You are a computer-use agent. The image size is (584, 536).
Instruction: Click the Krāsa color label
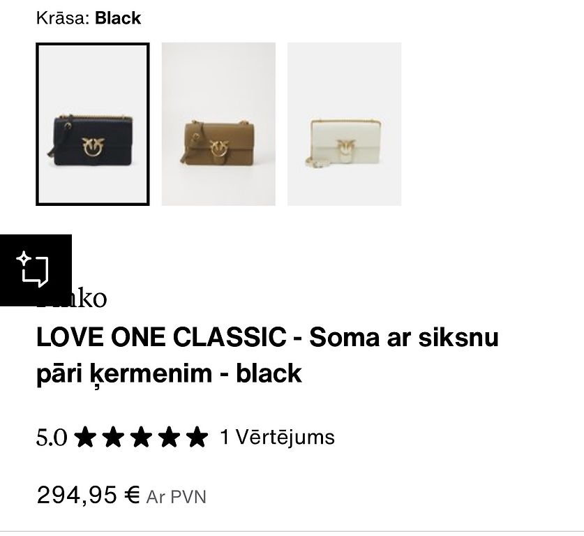63,18
